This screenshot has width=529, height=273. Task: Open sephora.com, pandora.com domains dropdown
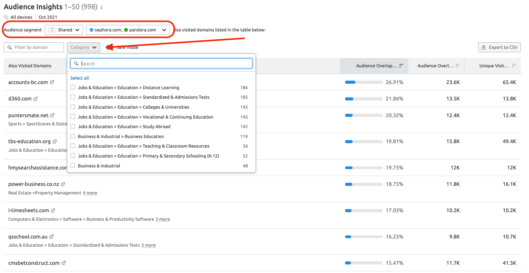(x=128, y=30)
